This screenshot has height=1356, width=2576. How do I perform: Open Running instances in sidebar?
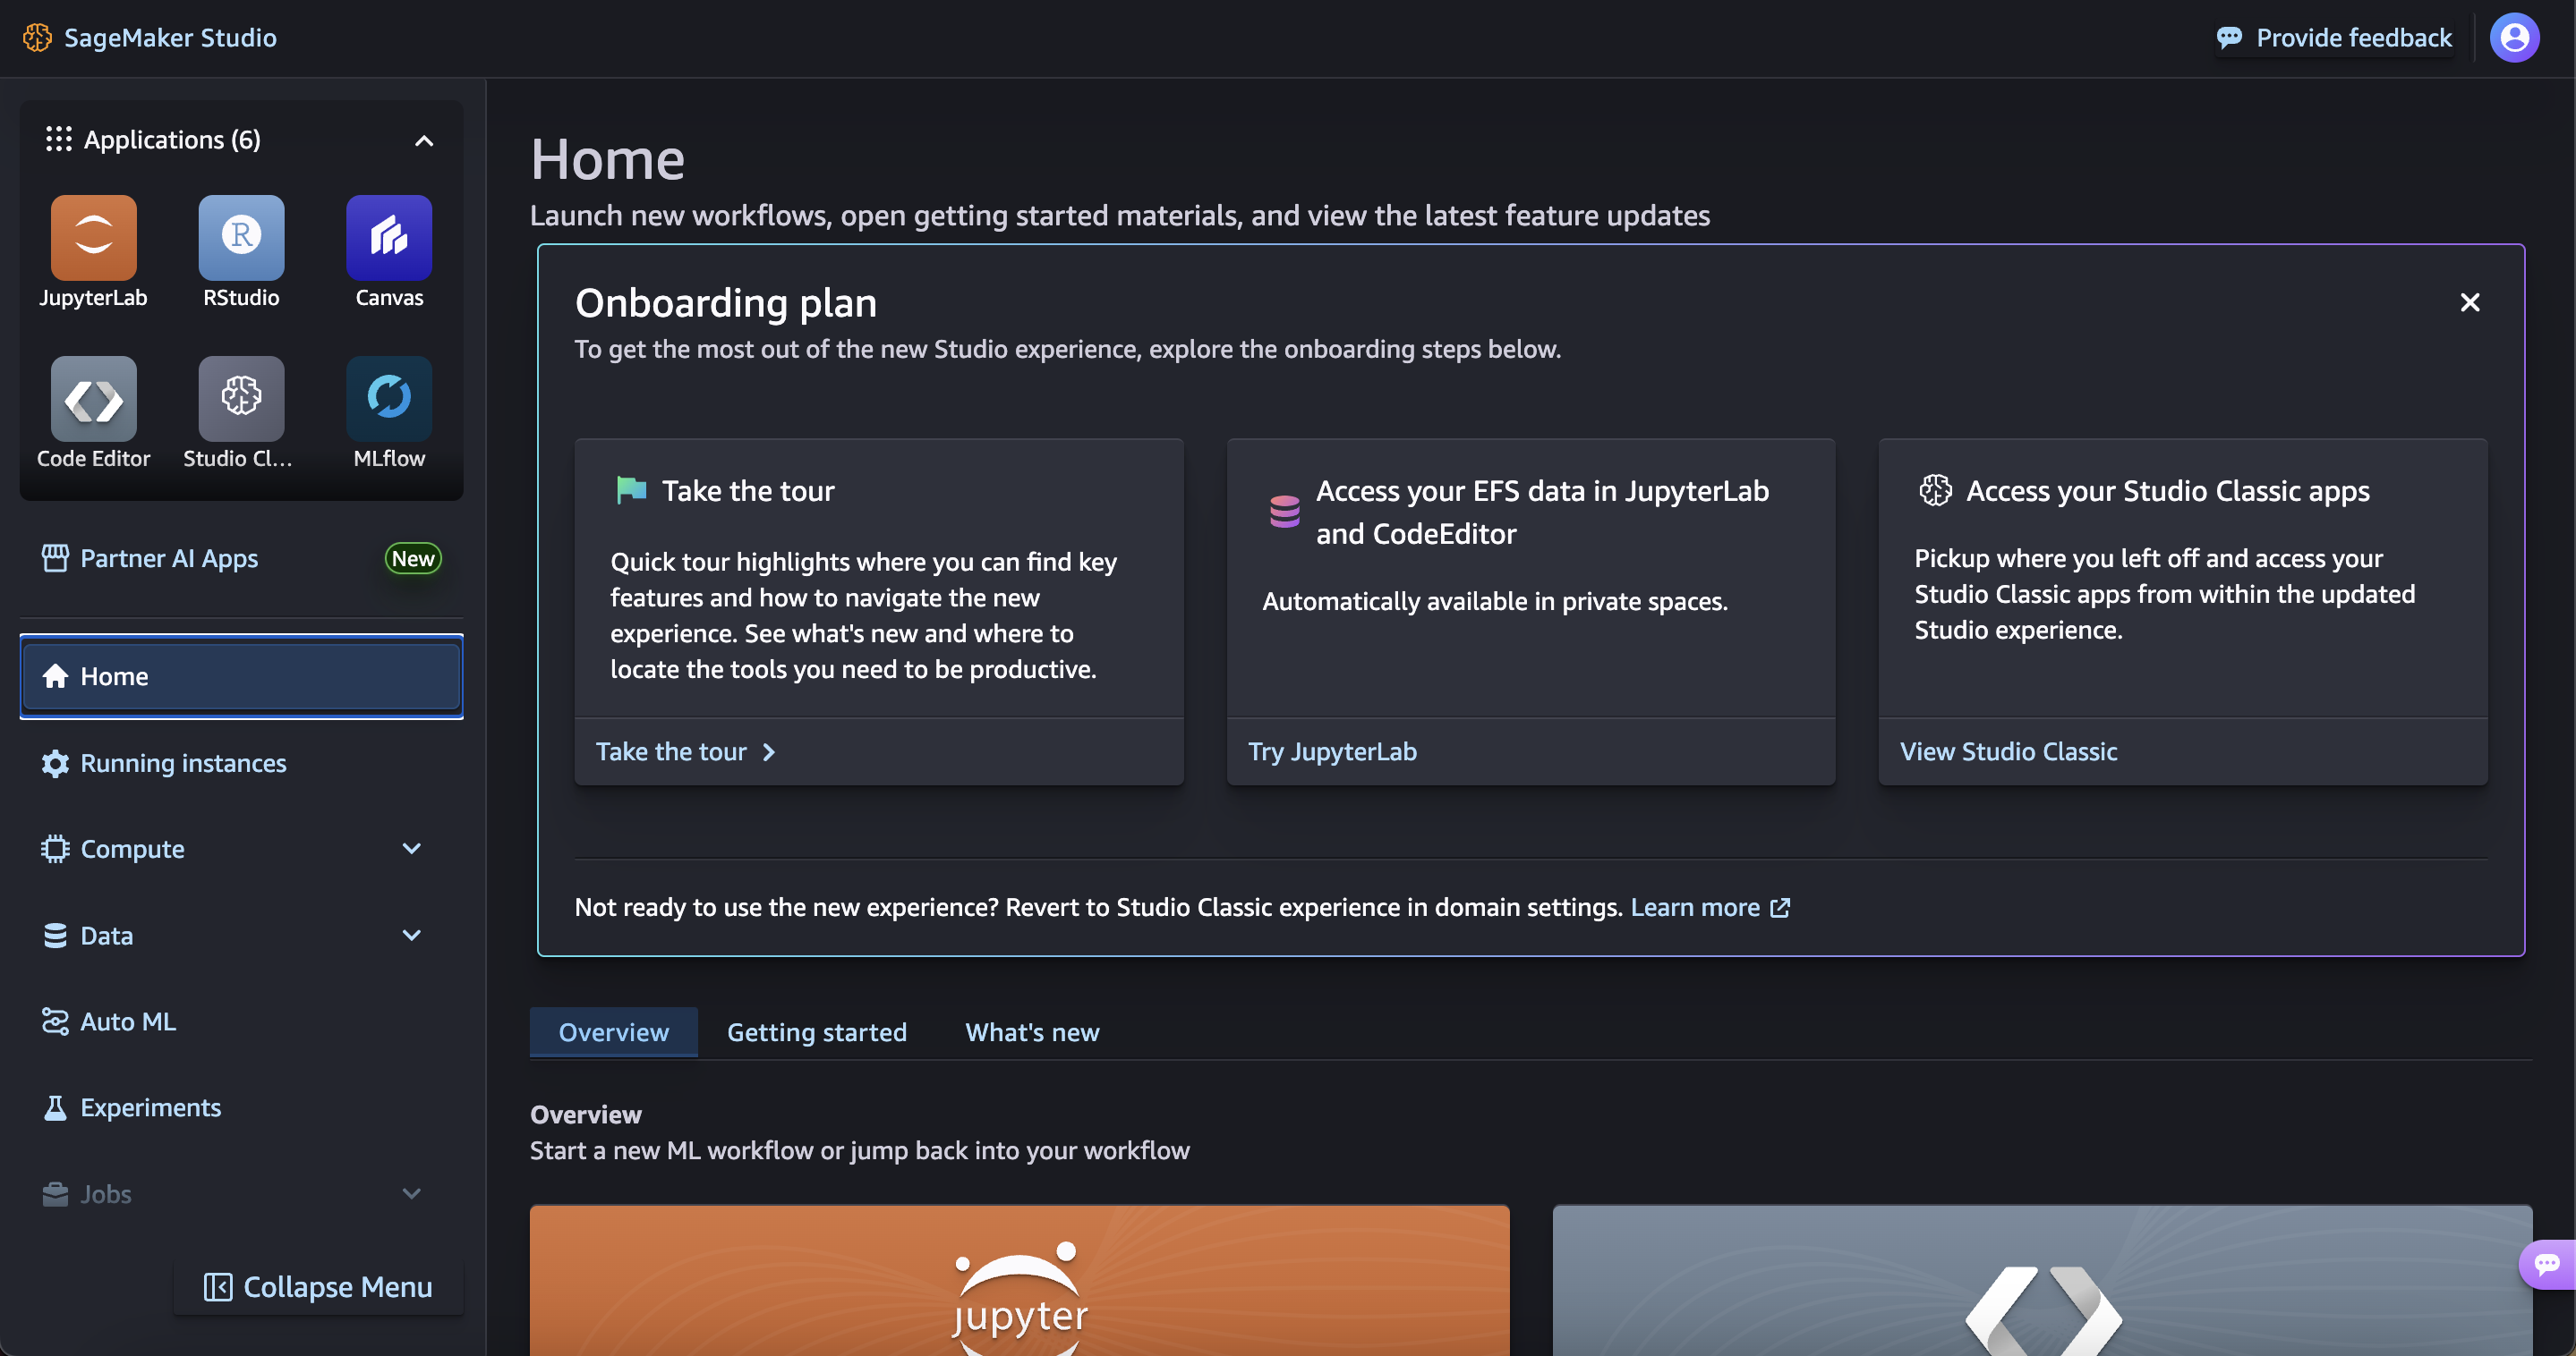point(183,762)
